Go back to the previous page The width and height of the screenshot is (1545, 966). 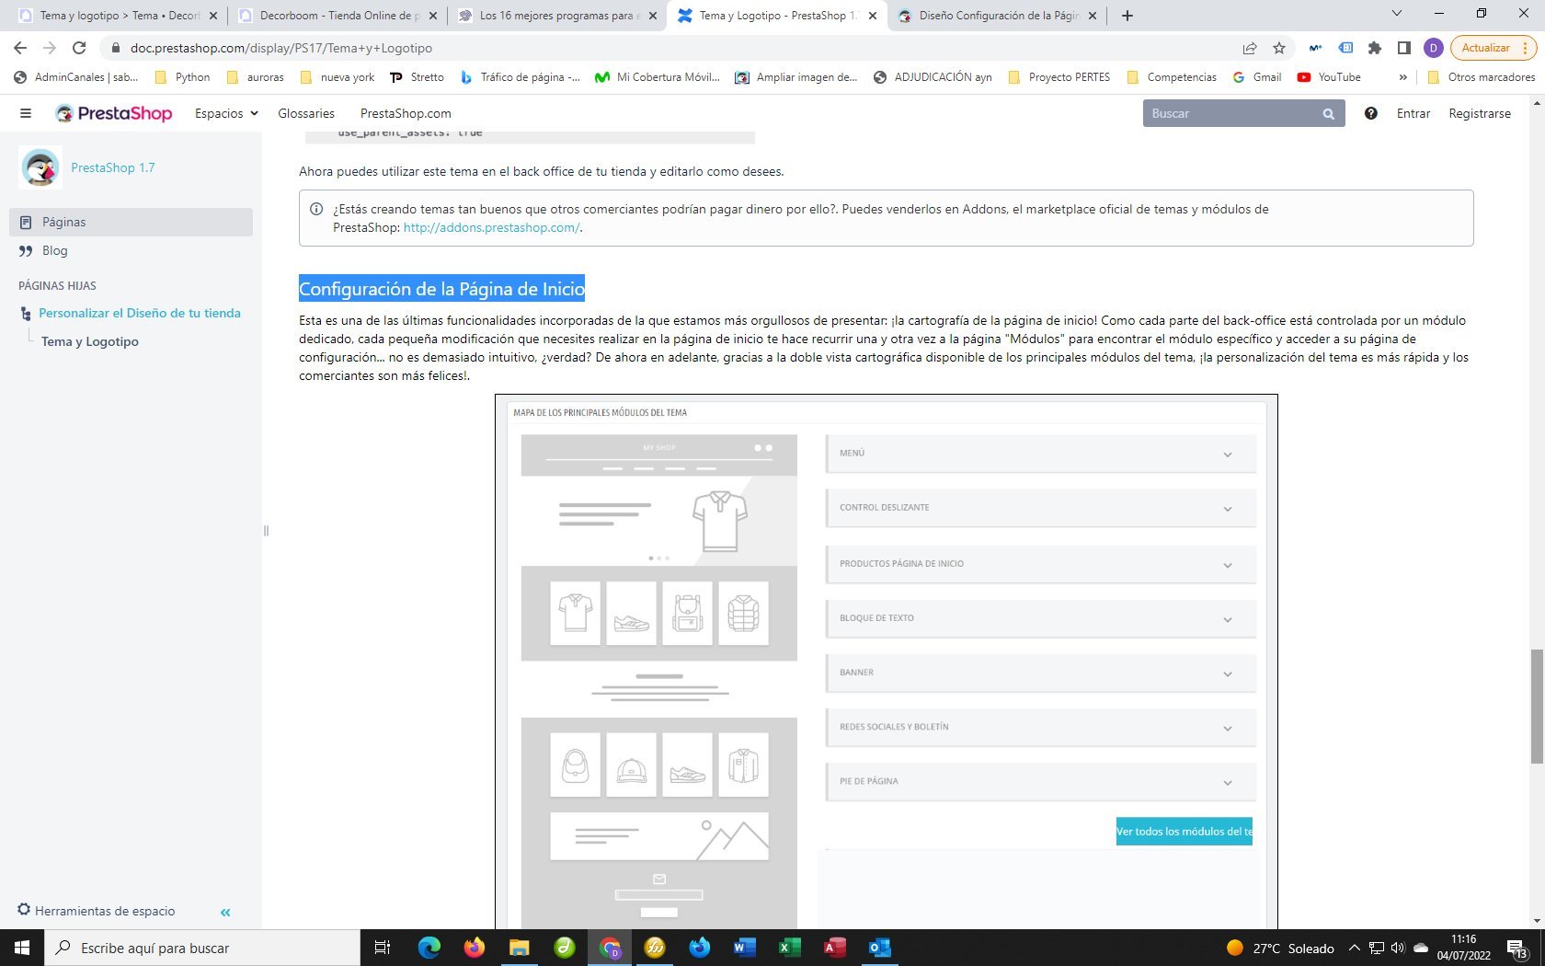point(20,48)
